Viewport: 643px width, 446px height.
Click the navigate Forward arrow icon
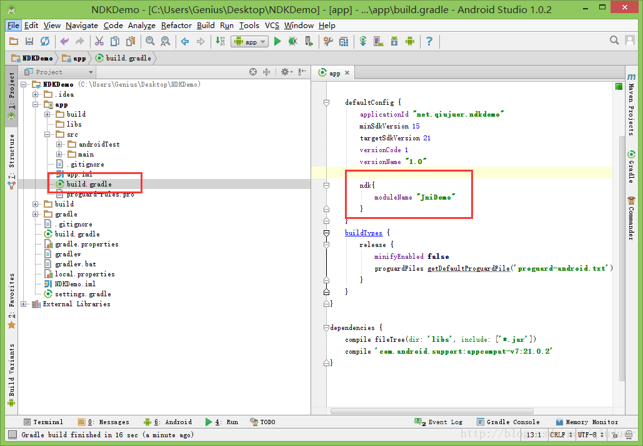pos(201,41)
